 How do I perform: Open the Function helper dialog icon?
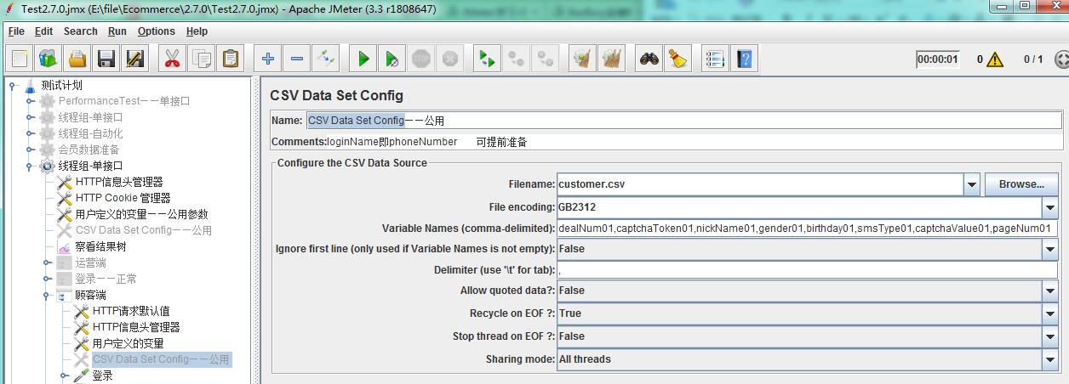[716, 59]
